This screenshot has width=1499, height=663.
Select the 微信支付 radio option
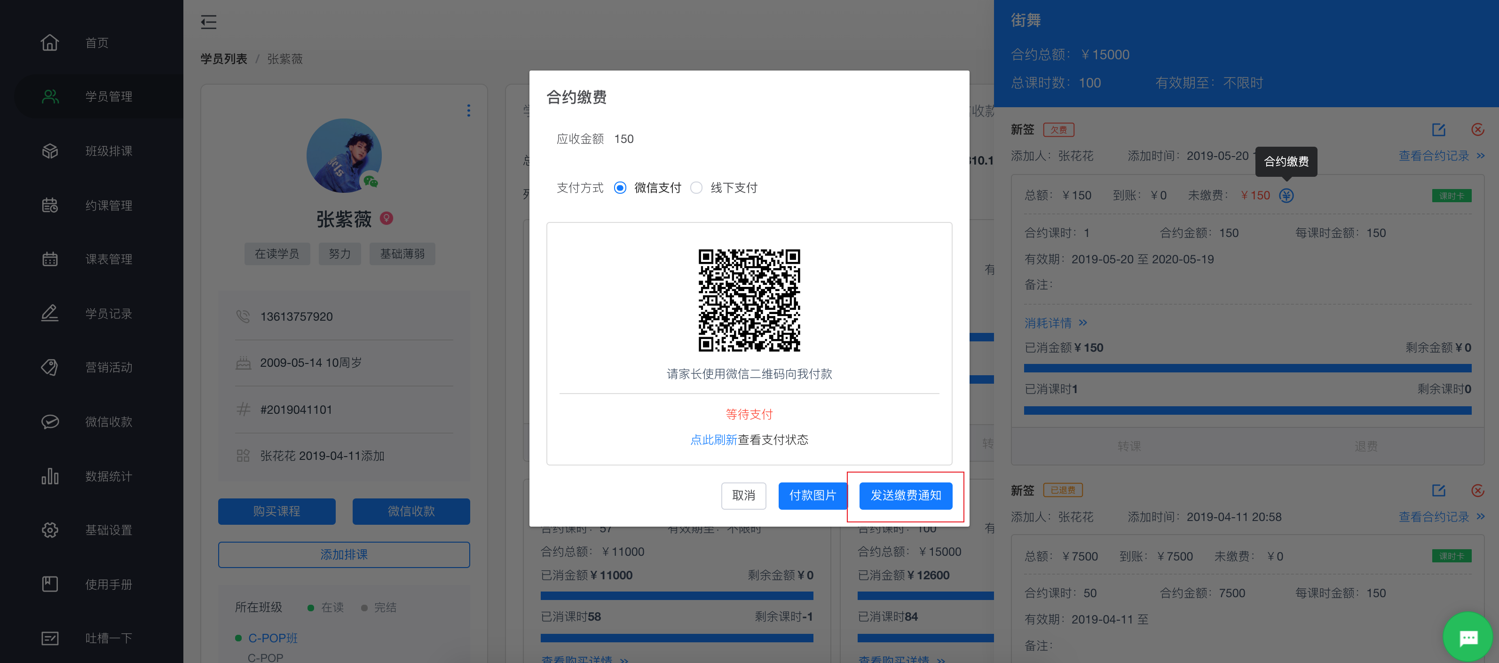pos(620,188)
